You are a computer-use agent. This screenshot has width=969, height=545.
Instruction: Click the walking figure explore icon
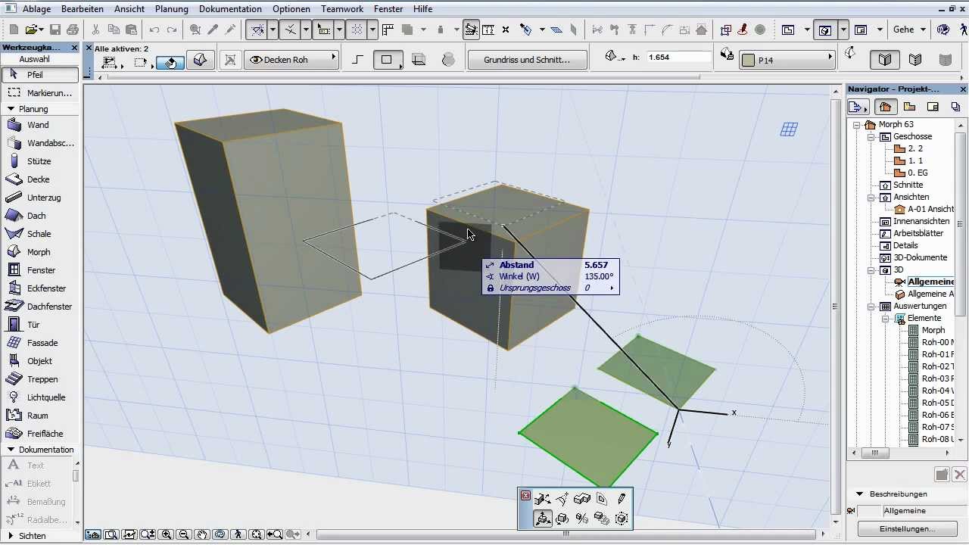tap(238, 534)
